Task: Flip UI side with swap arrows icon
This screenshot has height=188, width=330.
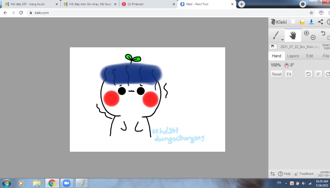Action: click(273, 174)
